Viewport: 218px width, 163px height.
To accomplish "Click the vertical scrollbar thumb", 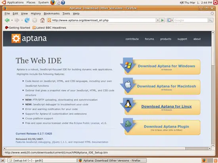I will (213, 49).
